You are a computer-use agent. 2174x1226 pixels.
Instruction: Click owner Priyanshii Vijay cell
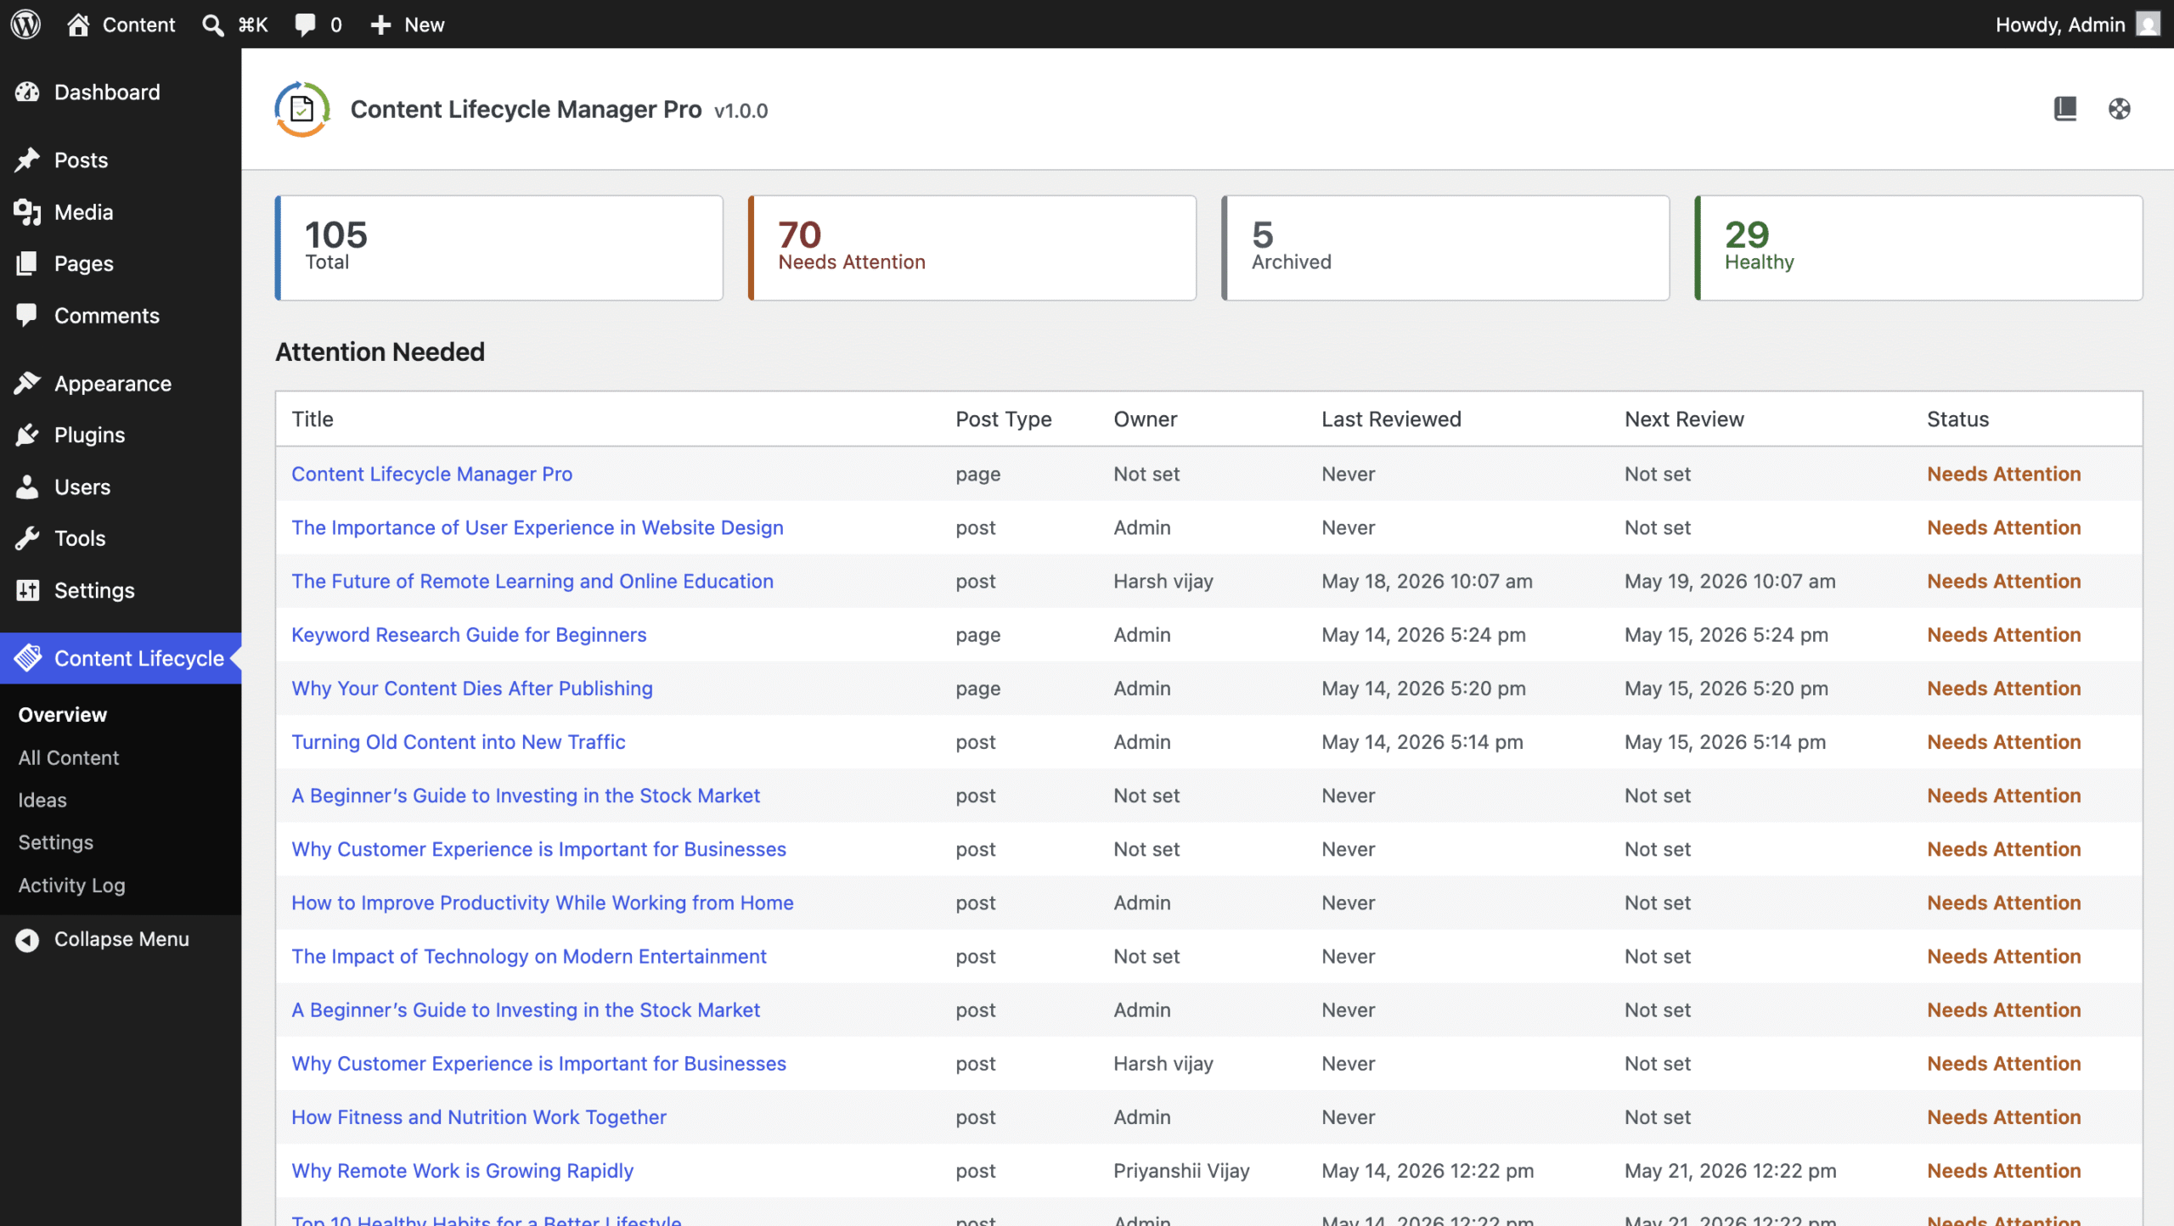click(1181, 1170)
